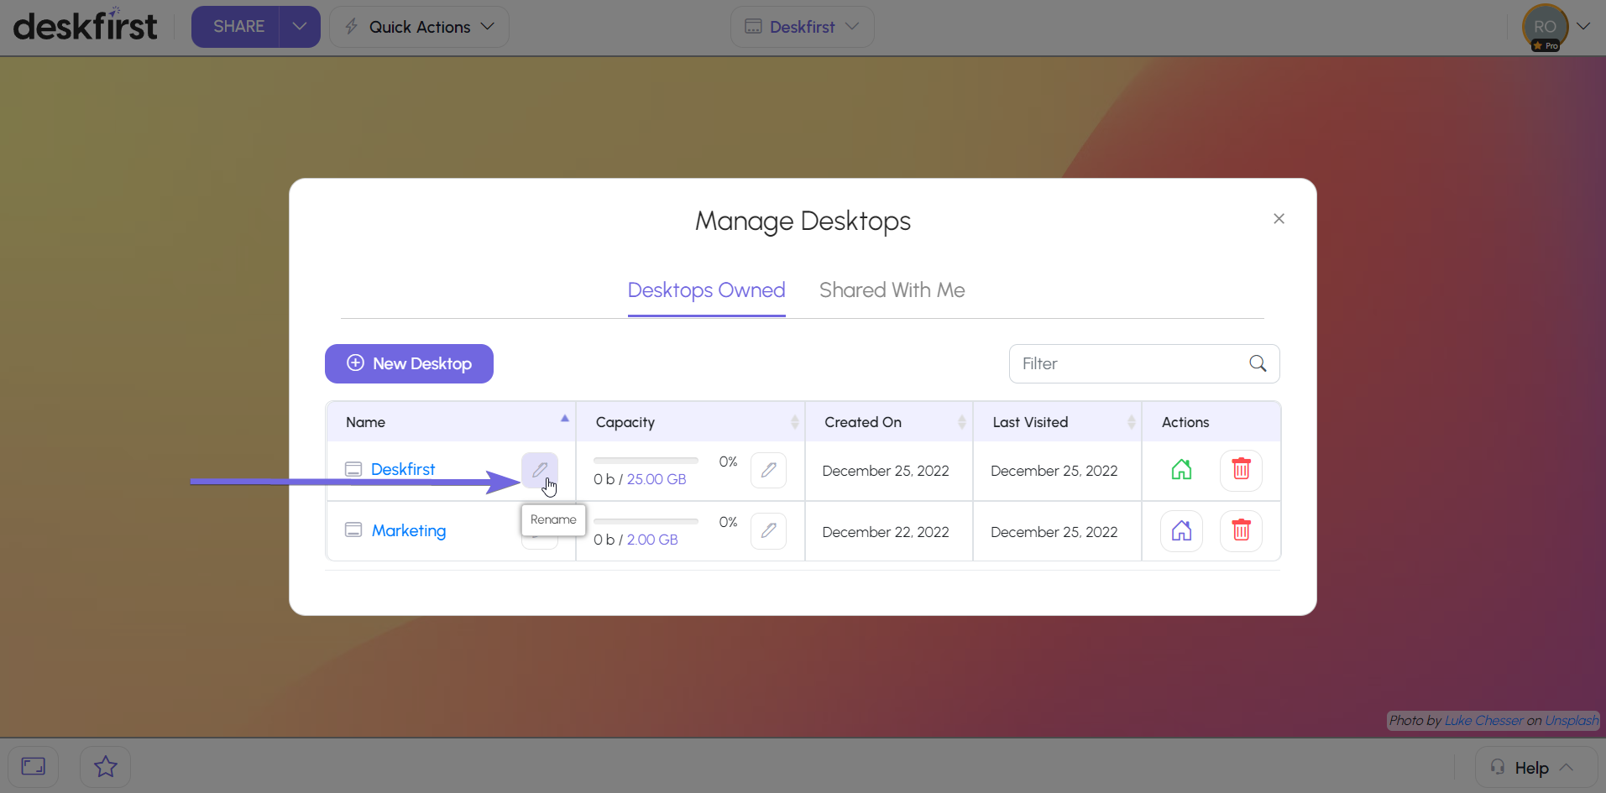
Task: Sort the table by Created On
Action: tap(889, 422)
